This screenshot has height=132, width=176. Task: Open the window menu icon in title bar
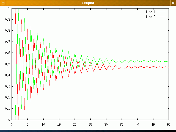(3, 3)
